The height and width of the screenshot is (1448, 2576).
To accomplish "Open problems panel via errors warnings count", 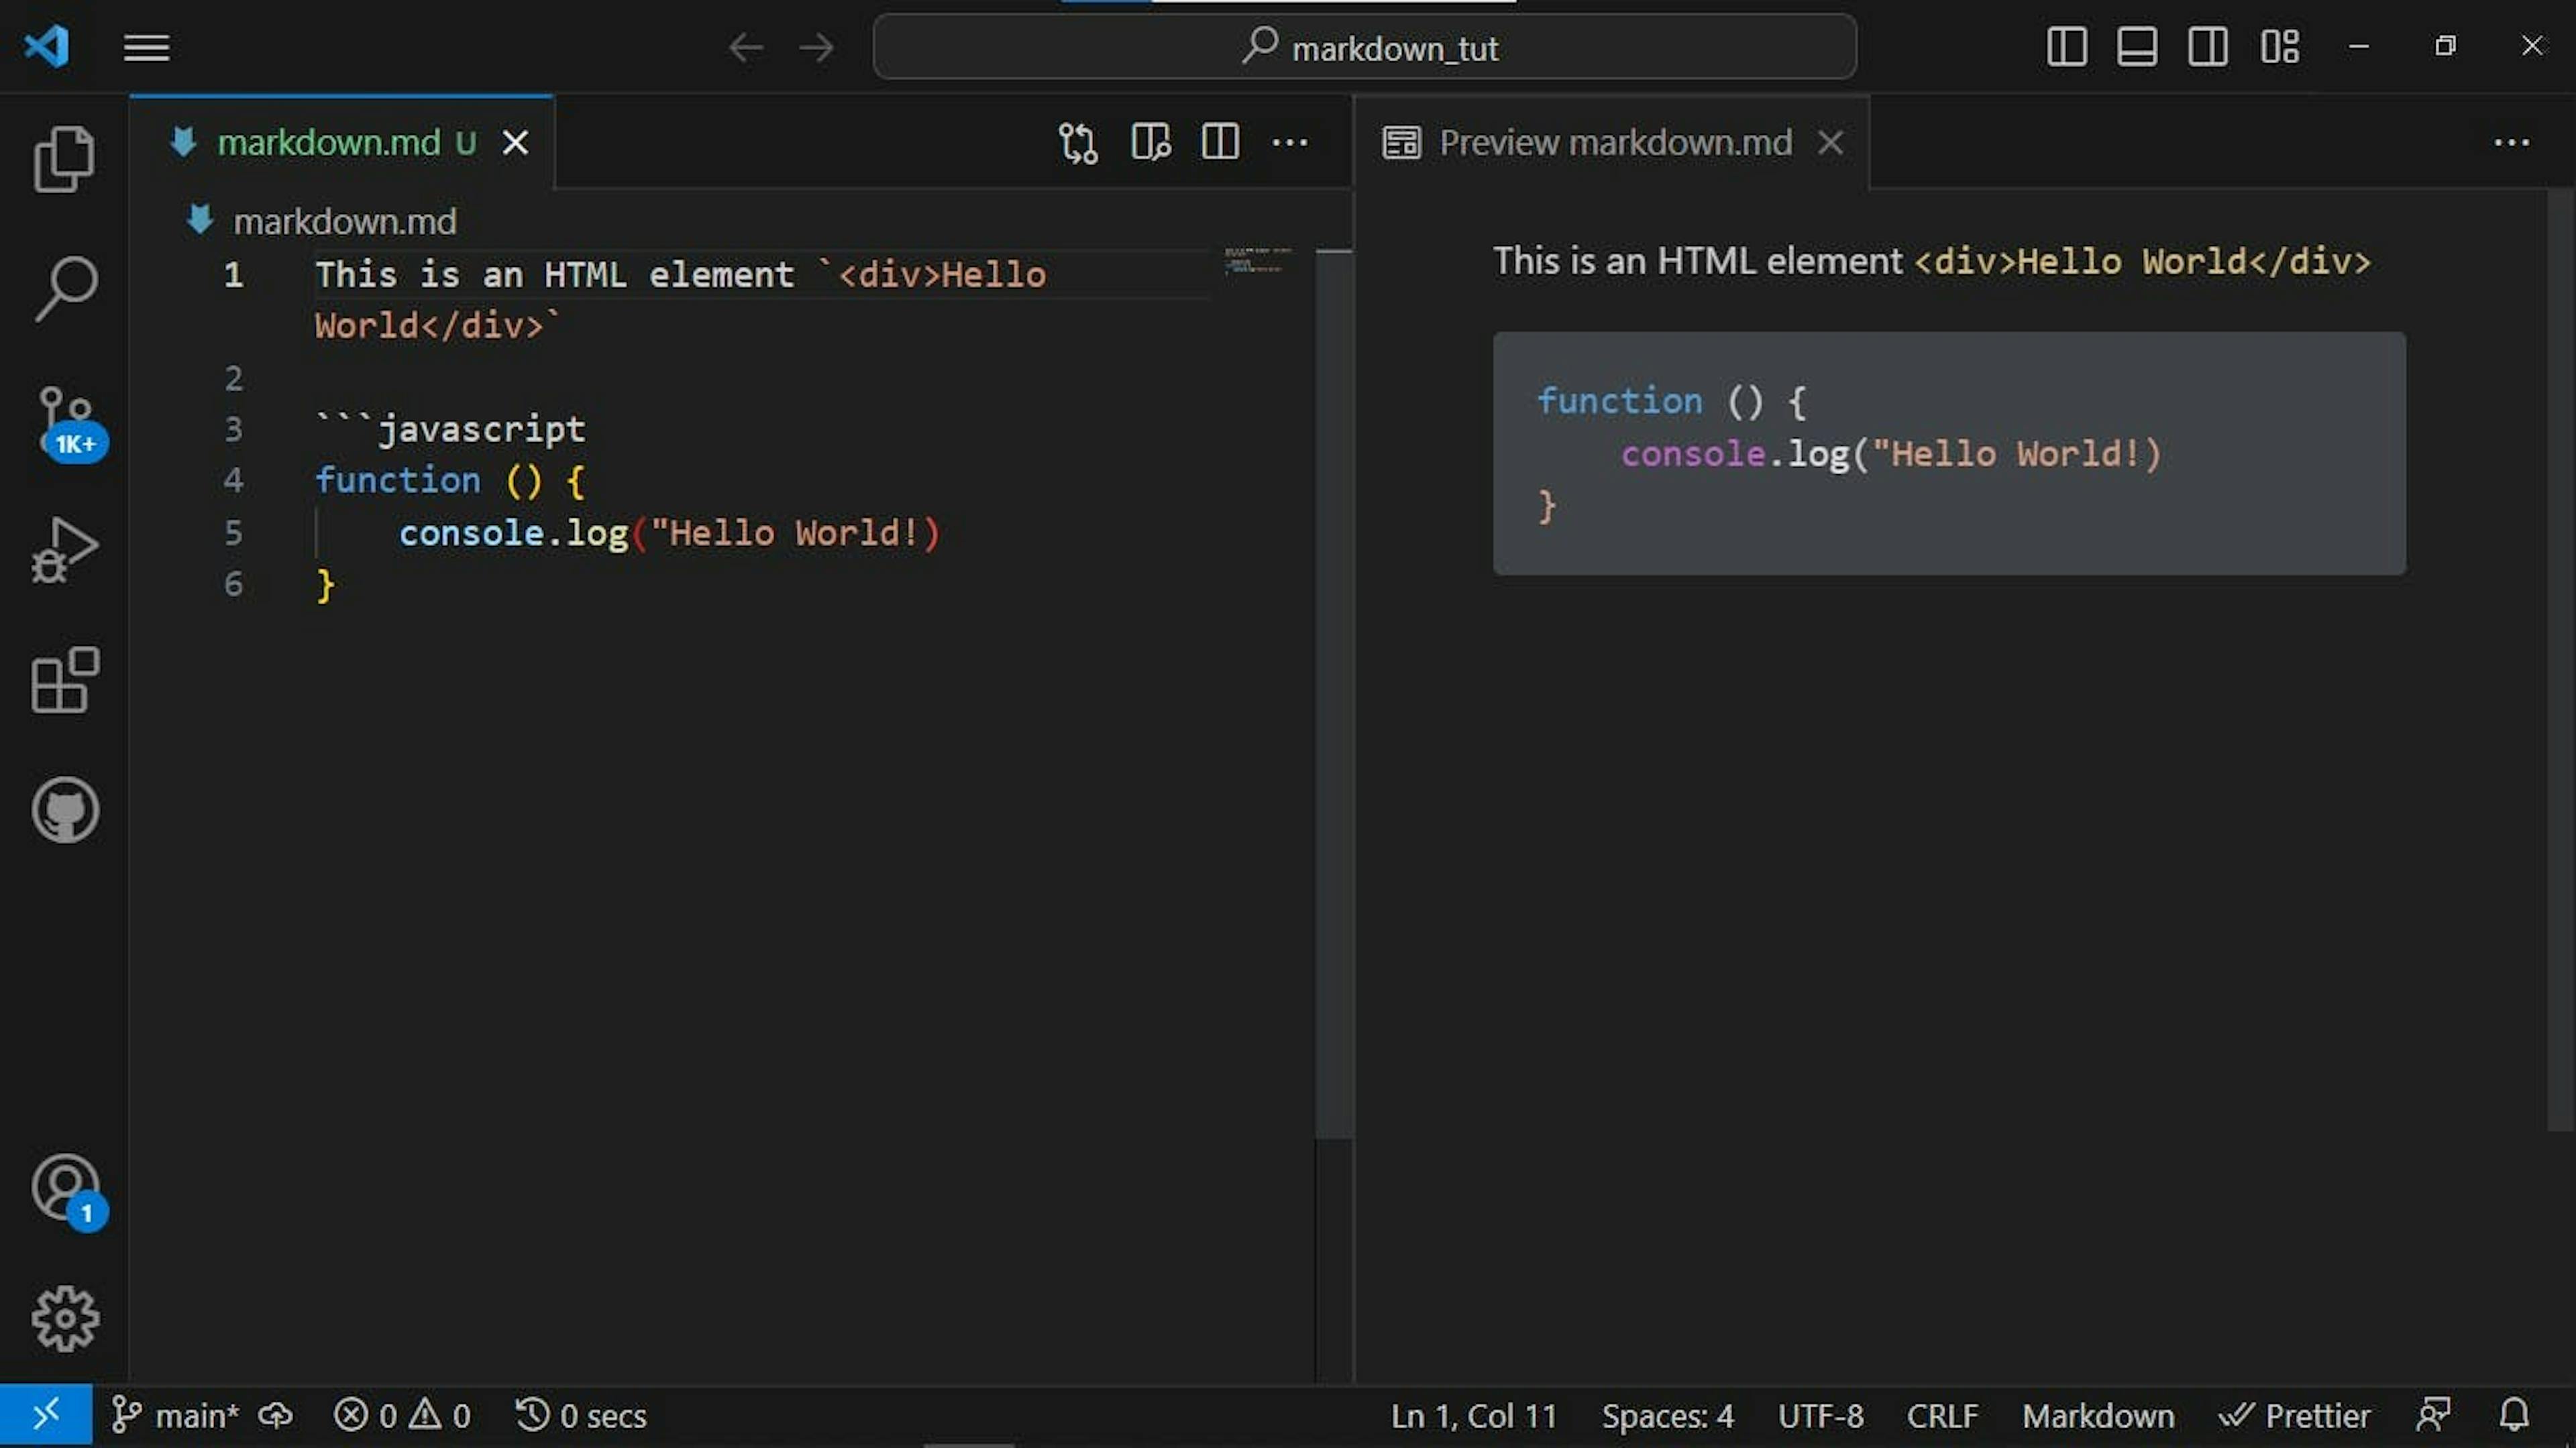I will (401, 1415).
